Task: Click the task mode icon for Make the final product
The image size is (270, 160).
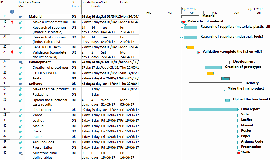Action: pyautogui.click(x=21, y=90)
